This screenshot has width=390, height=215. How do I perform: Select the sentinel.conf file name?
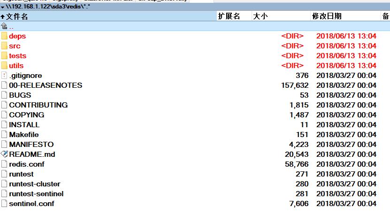pos(31,204)
